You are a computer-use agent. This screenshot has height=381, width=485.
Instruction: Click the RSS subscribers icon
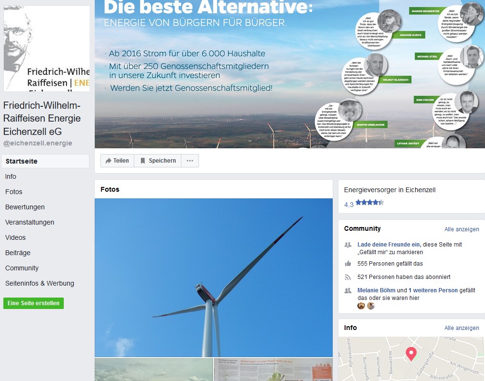348,277
